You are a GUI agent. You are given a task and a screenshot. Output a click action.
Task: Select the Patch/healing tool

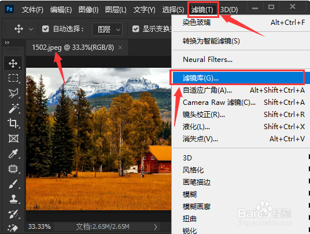point(13,169)
